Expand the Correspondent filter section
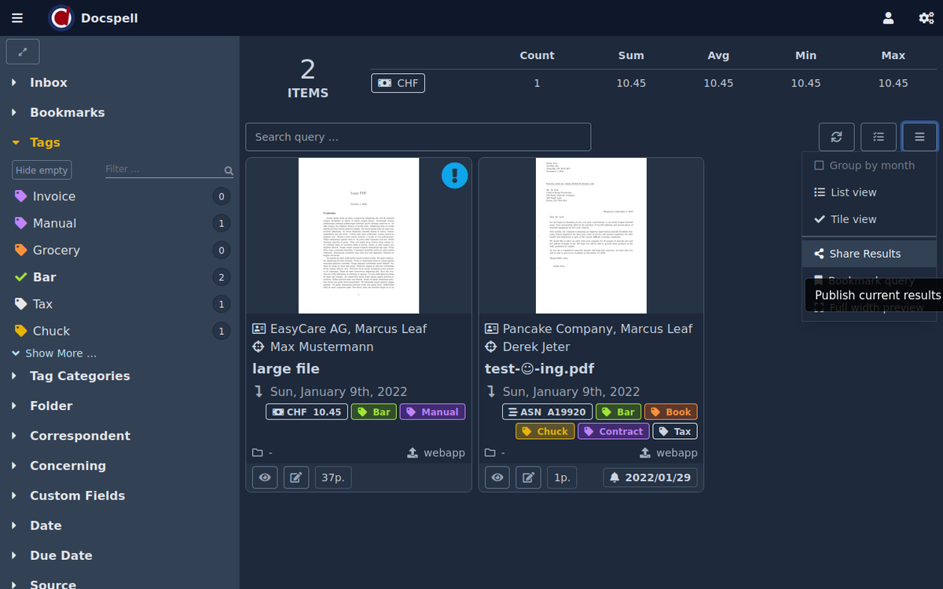Screen dimensions: 943x589 coord(79,436)
